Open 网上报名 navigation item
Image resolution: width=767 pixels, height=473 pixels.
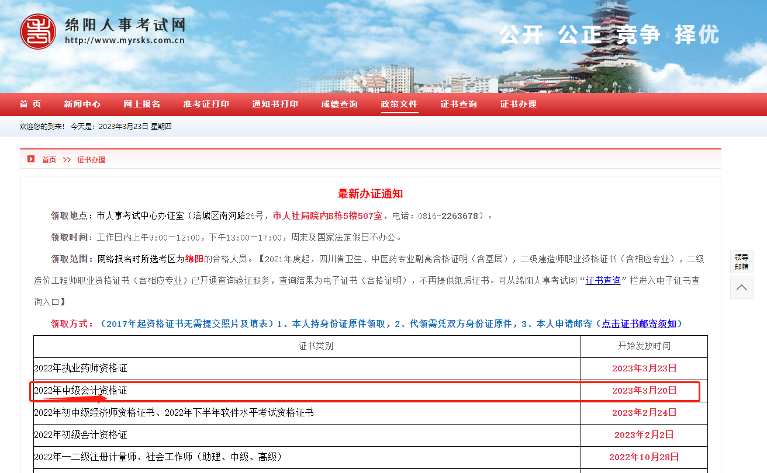[x=142, y=104]
